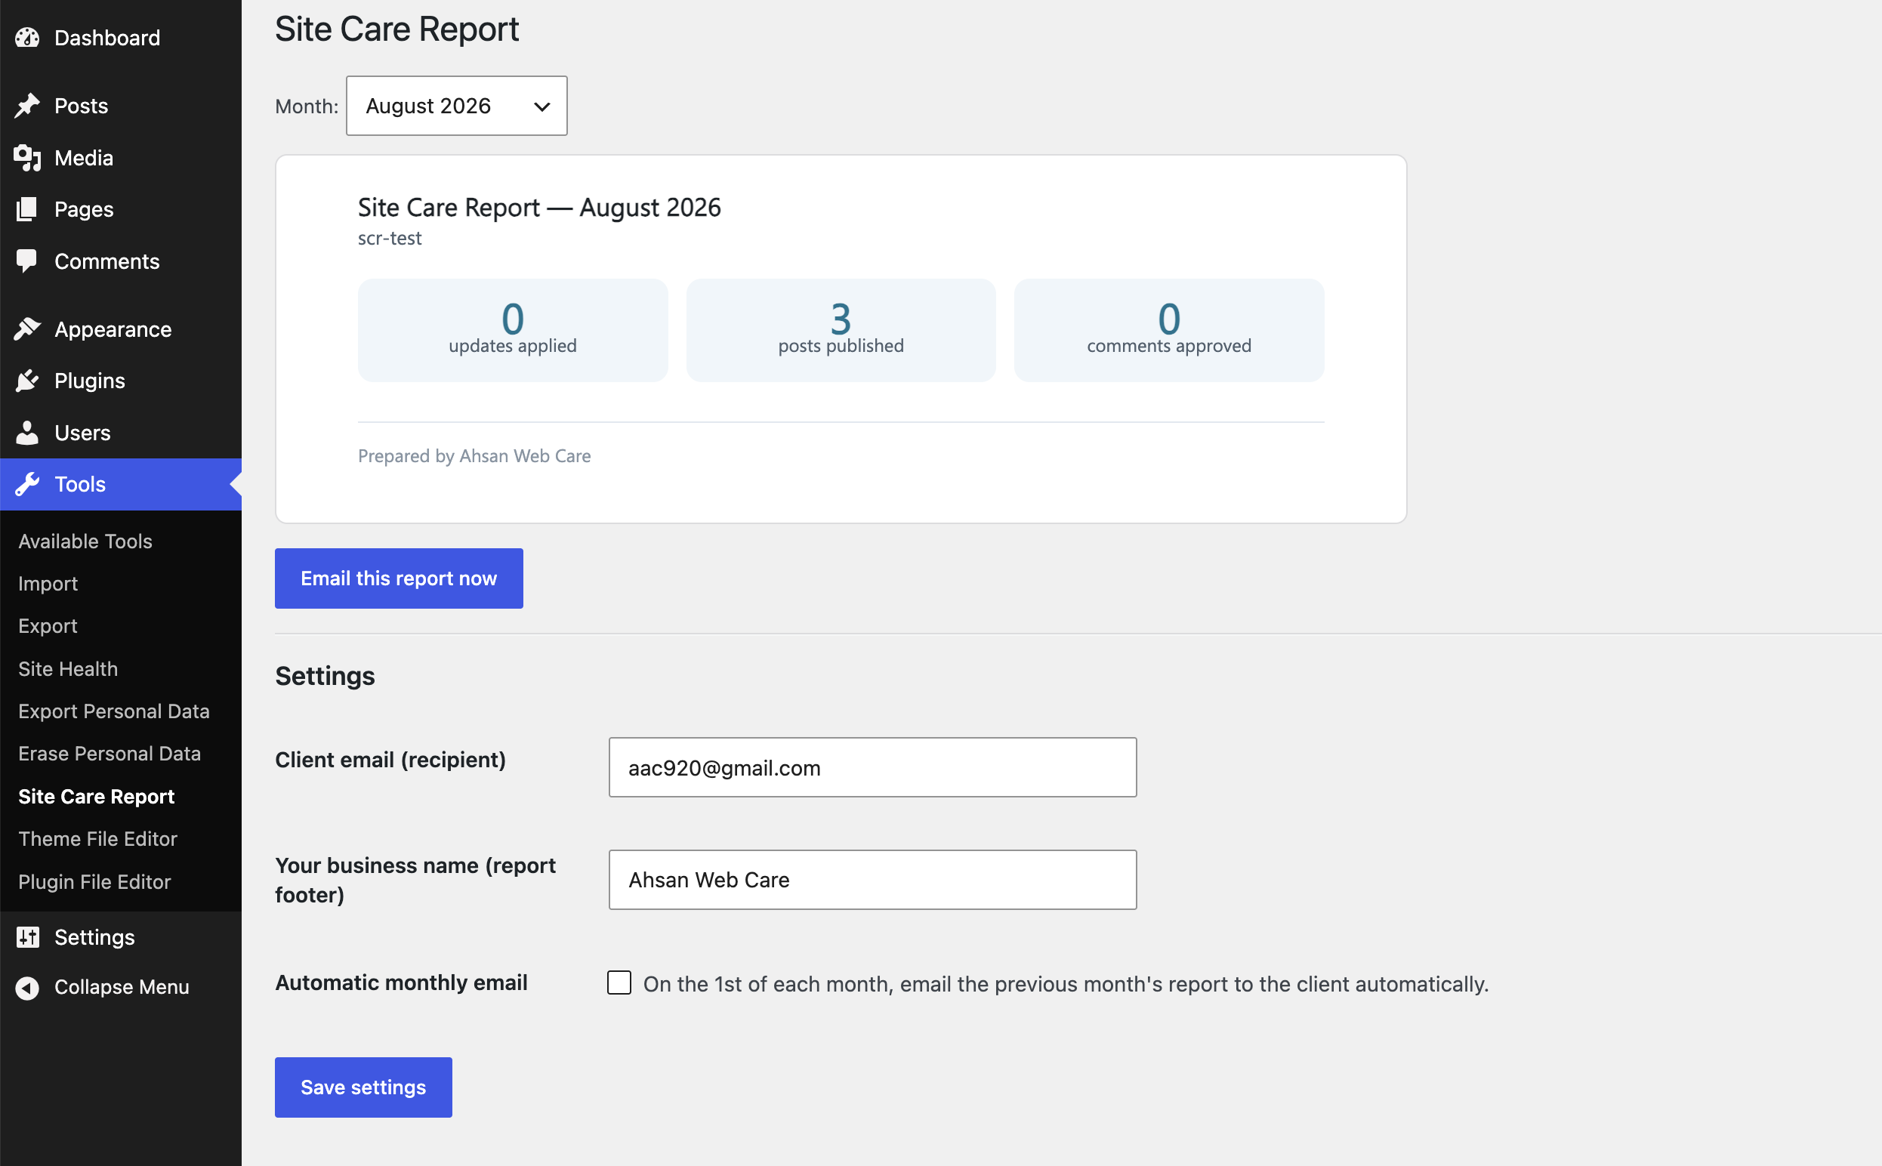1882x1166 pixels.
Task: Click the Save settings button
Action: [363, 1087]
